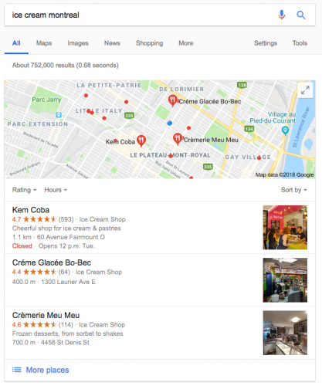Select the Crèmerie Meu Meu map pin
This screenshot has height=386, width=322.
point(178,139)
